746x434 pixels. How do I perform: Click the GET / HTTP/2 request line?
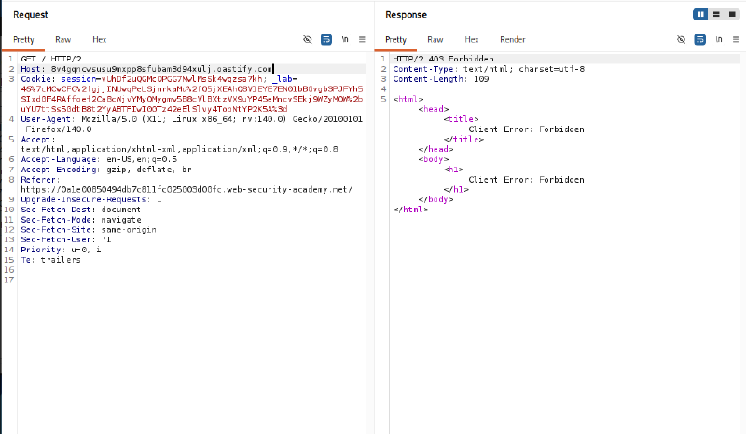pyautogui.click(x=51, y=59)
